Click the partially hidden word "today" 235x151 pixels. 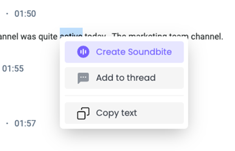point(95,35)
